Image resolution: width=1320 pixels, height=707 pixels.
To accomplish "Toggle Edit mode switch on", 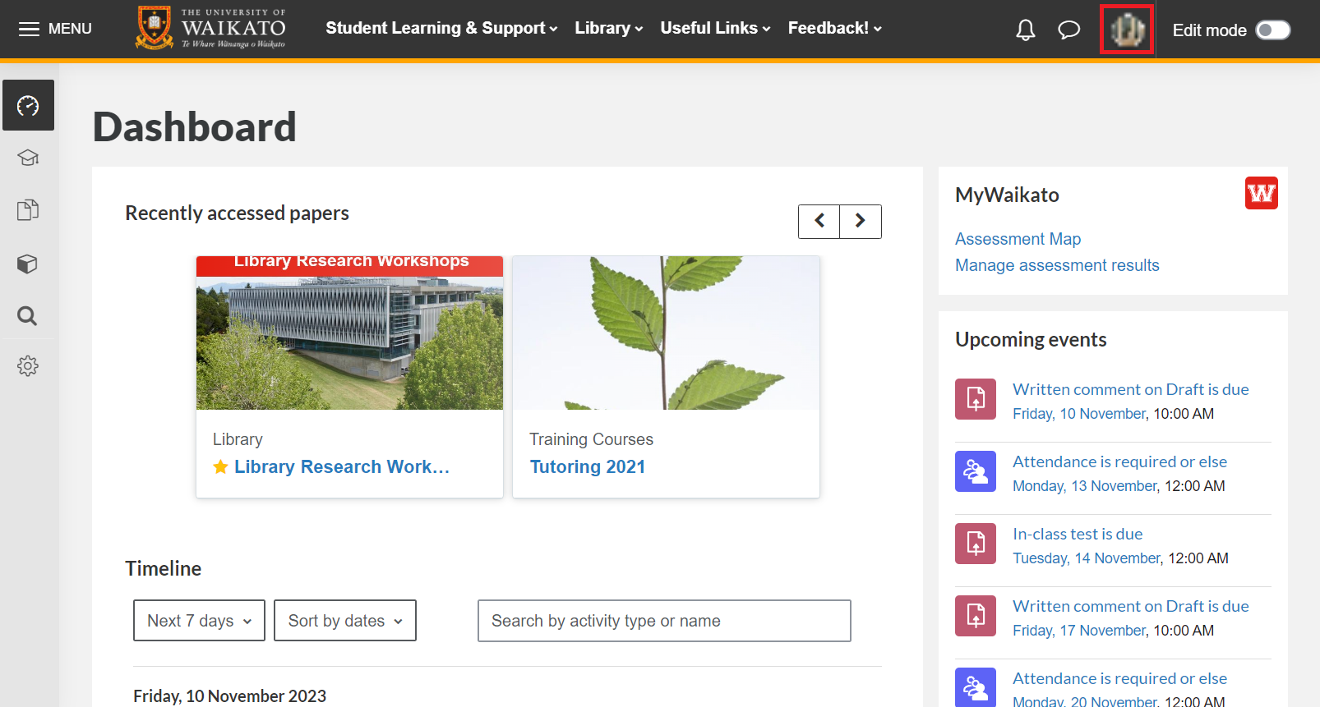I will pos(1272,30).
